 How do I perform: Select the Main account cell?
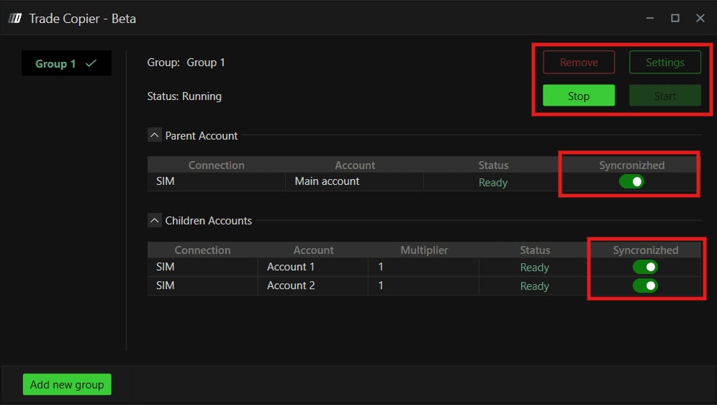click(354, 181)
